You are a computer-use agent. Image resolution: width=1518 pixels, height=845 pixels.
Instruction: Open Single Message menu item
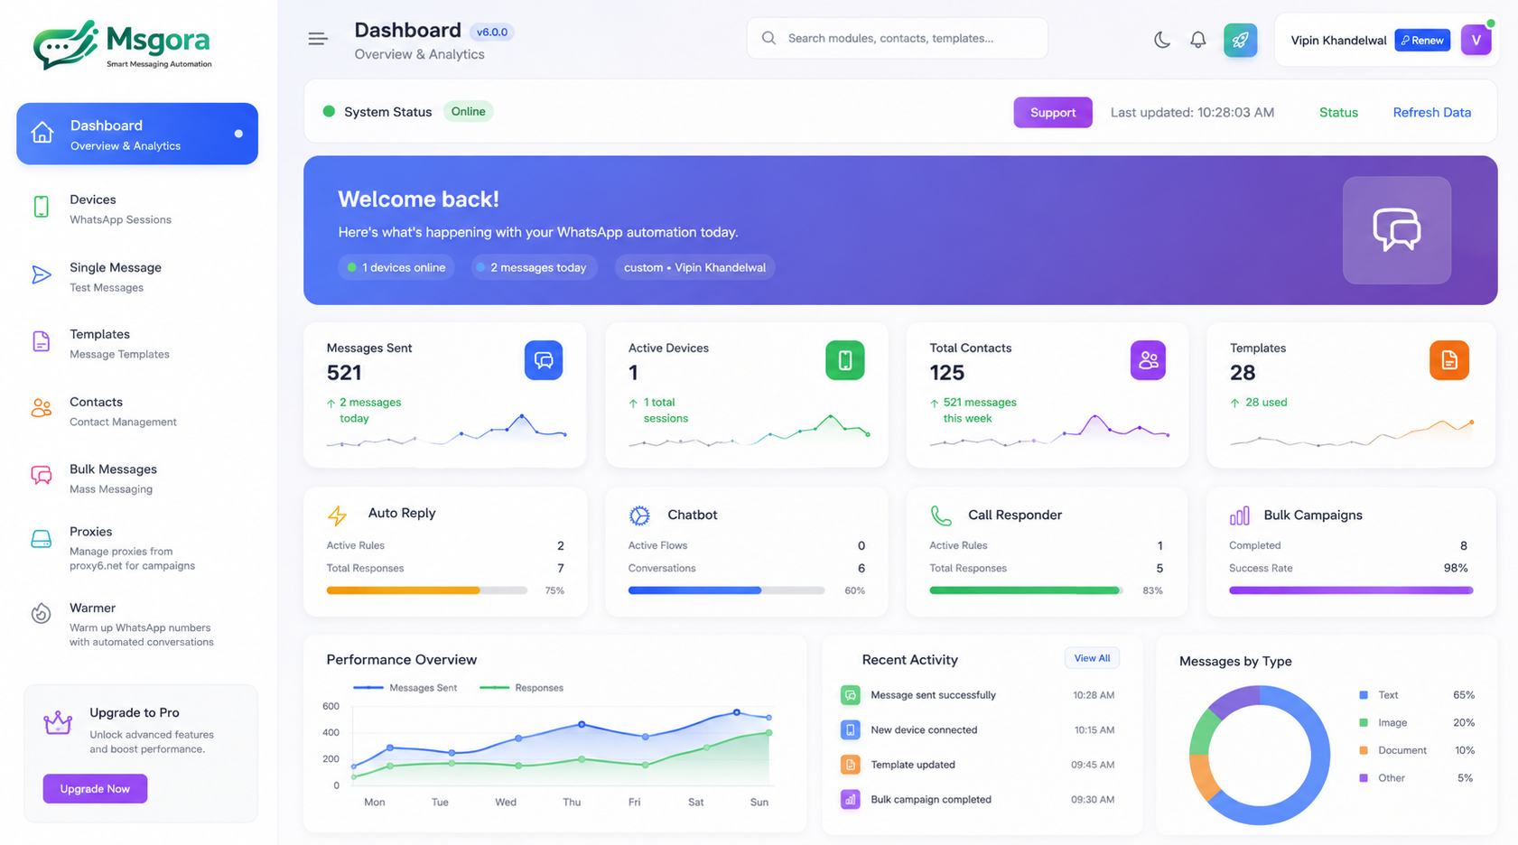click(137, 276)
